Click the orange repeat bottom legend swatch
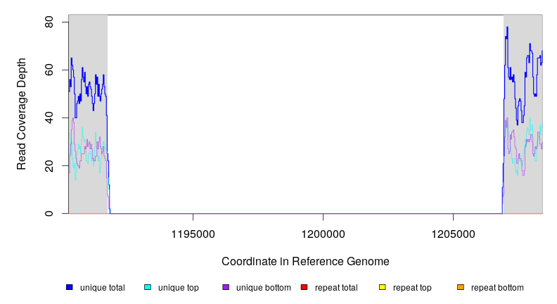 pyautogui.click(x=460, y=288)
